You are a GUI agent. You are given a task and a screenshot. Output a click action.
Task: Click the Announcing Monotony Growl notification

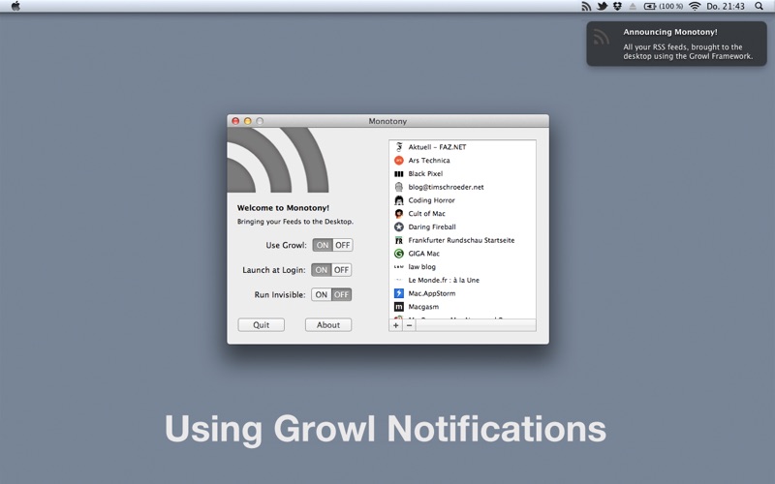[x=676, y=44]
